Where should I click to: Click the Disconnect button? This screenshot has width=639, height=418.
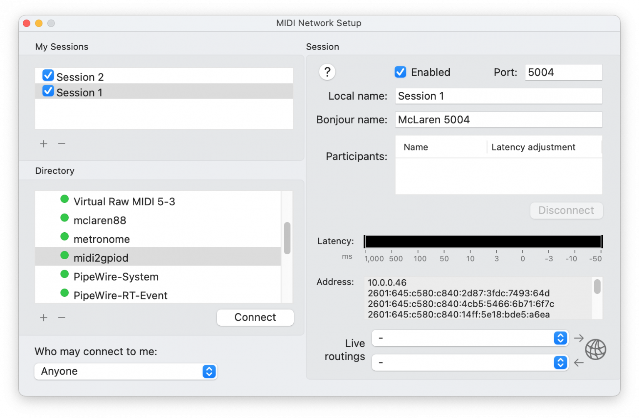click(x=566, y=210)
